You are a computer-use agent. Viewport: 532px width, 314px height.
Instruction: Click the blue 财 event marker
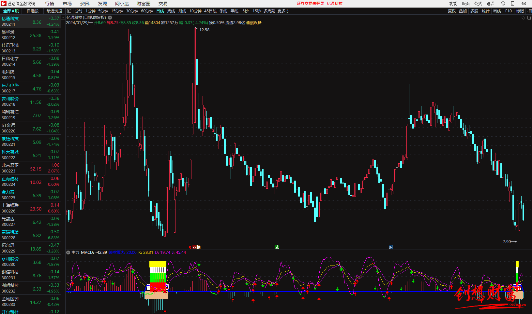tap(391, 247)
